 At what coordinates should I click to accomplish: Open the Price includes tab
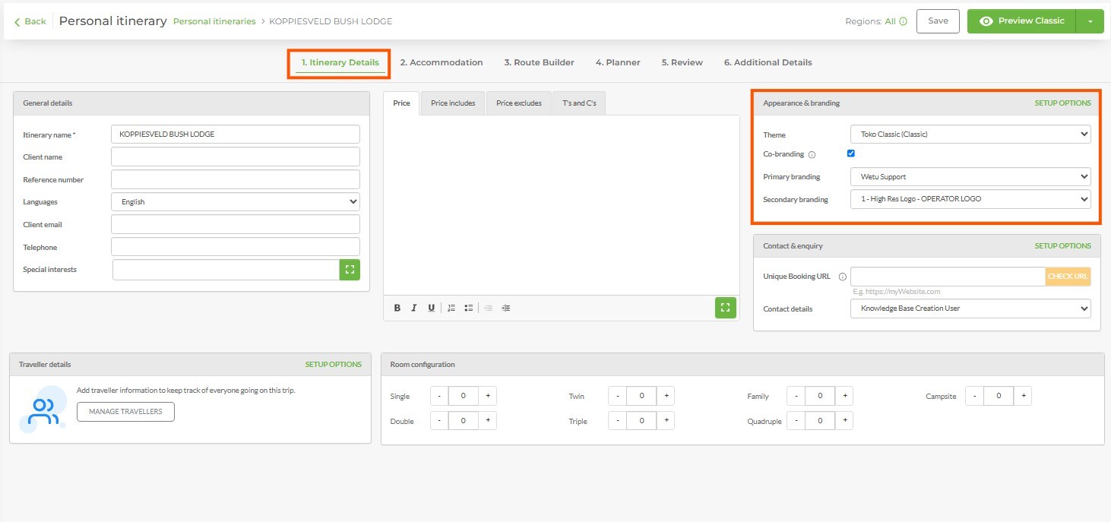pos(453,103)
